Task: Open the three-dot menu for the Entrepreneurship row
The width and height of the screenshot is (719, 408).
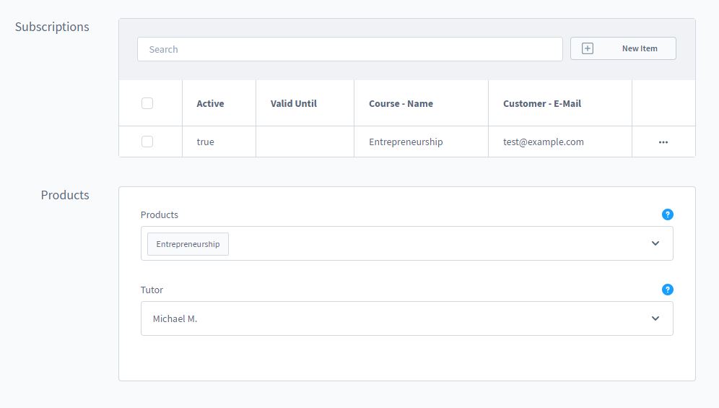Action: [x=663, y=142]
